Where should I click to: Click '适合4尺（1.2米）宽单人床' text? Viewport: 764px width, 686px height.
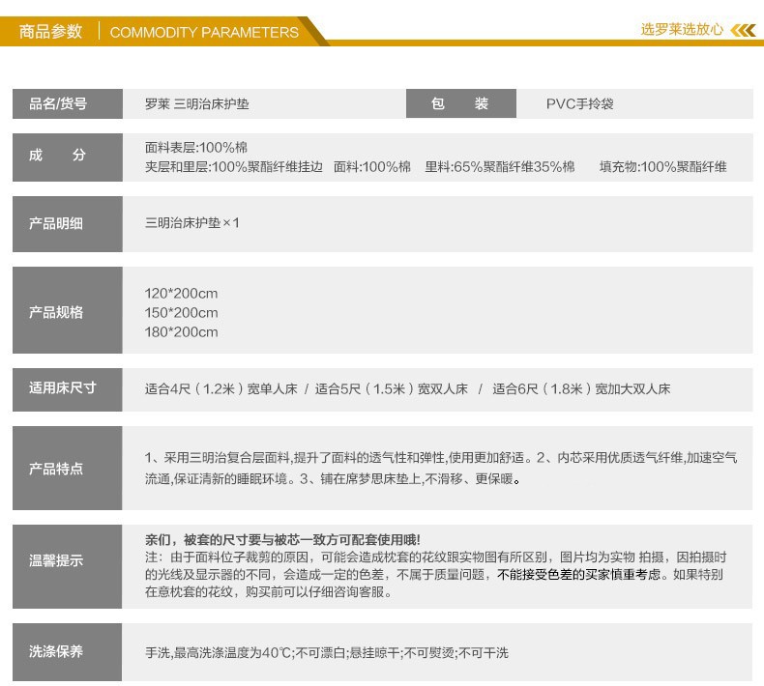coord(221,388)
